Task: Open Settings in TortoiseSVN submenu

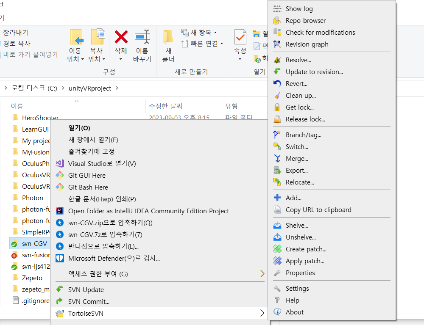Action: (x=297, y=288)
